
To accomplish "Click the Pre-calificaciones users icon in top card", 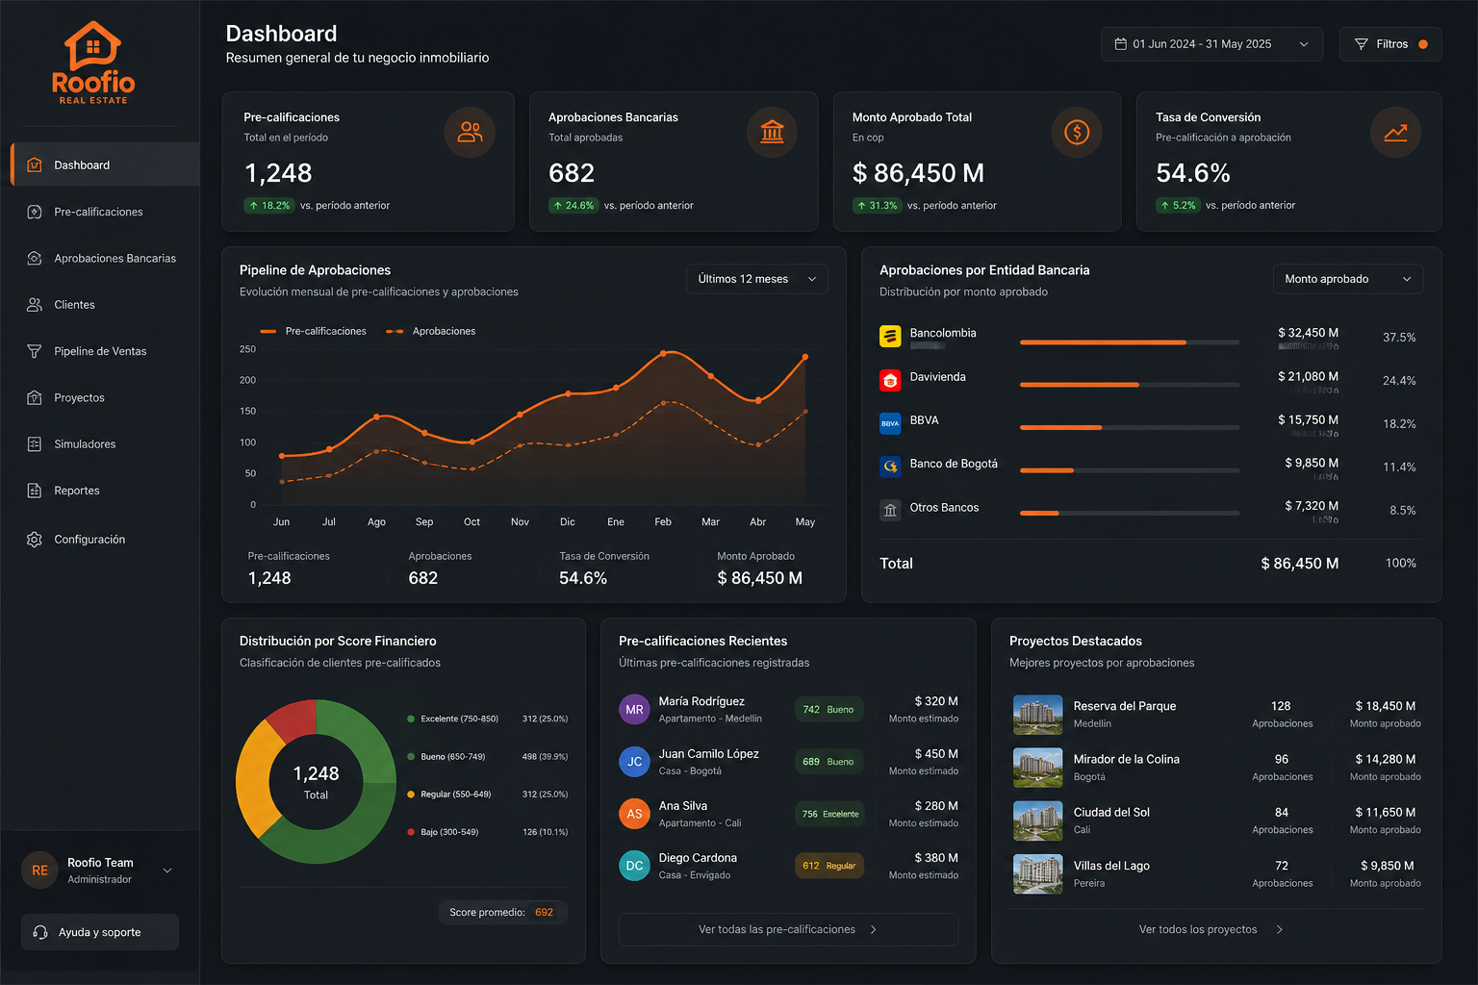I will 470,132.
